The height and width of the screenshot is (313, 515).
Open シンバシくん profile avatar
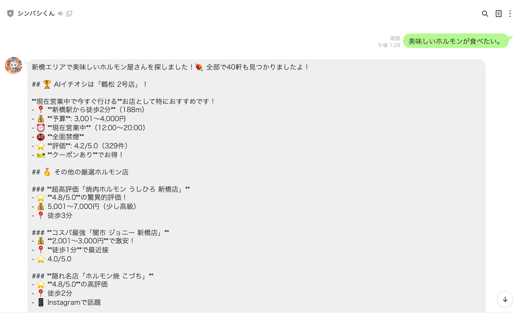tap(14, 66)
